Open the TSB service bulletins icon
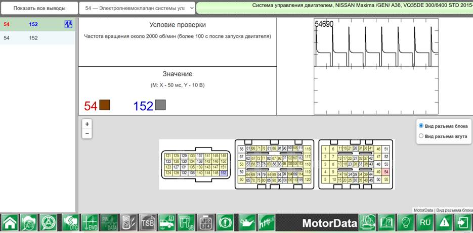This screenshot has width=473, height=233. coord(148,223)
